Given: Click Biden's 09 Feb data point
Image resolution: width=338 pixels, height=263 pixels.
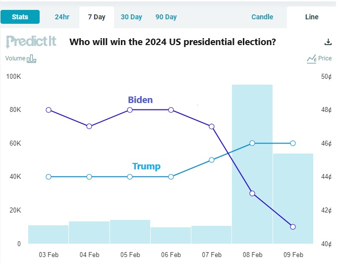Looking at the screenshot, I should tap(293, 227).
